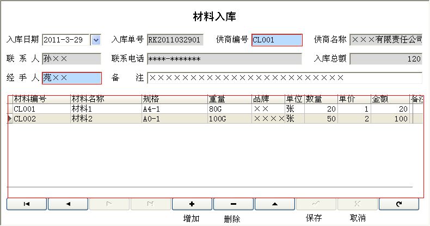Click the 供商名称 field

point(386,40)
